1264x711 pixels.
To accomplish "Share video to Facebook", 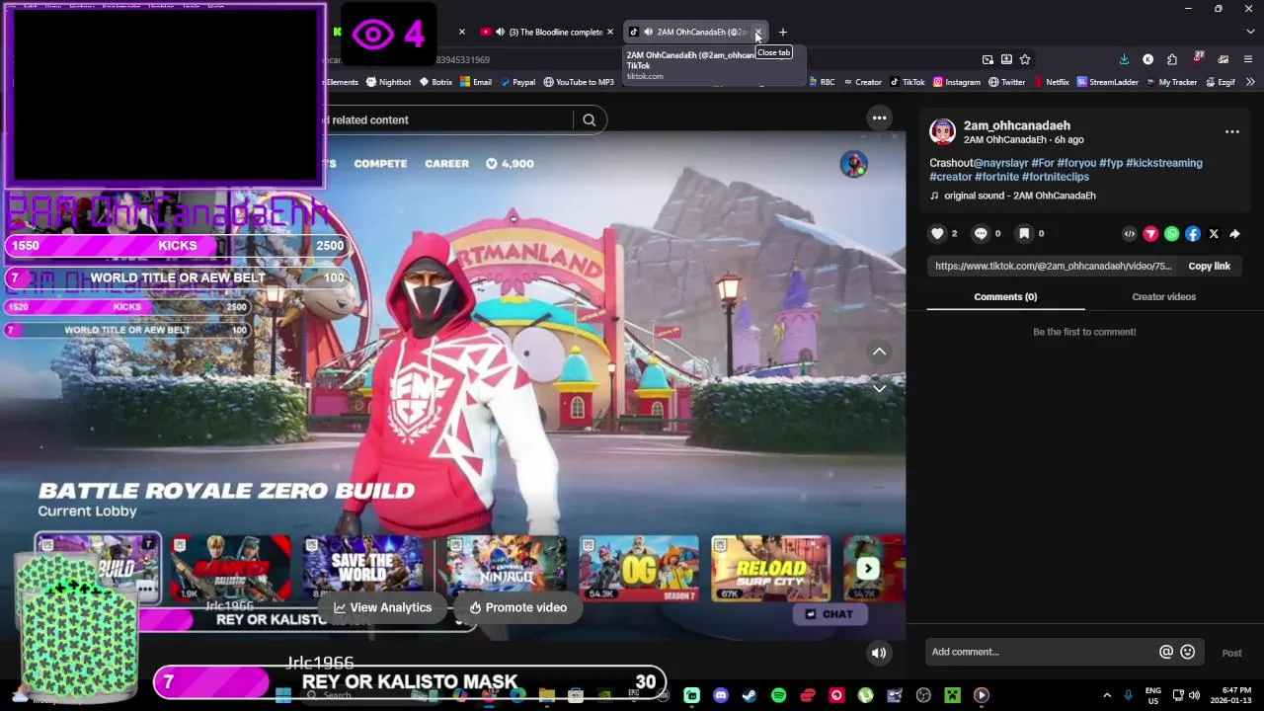I will point(1193,234).
